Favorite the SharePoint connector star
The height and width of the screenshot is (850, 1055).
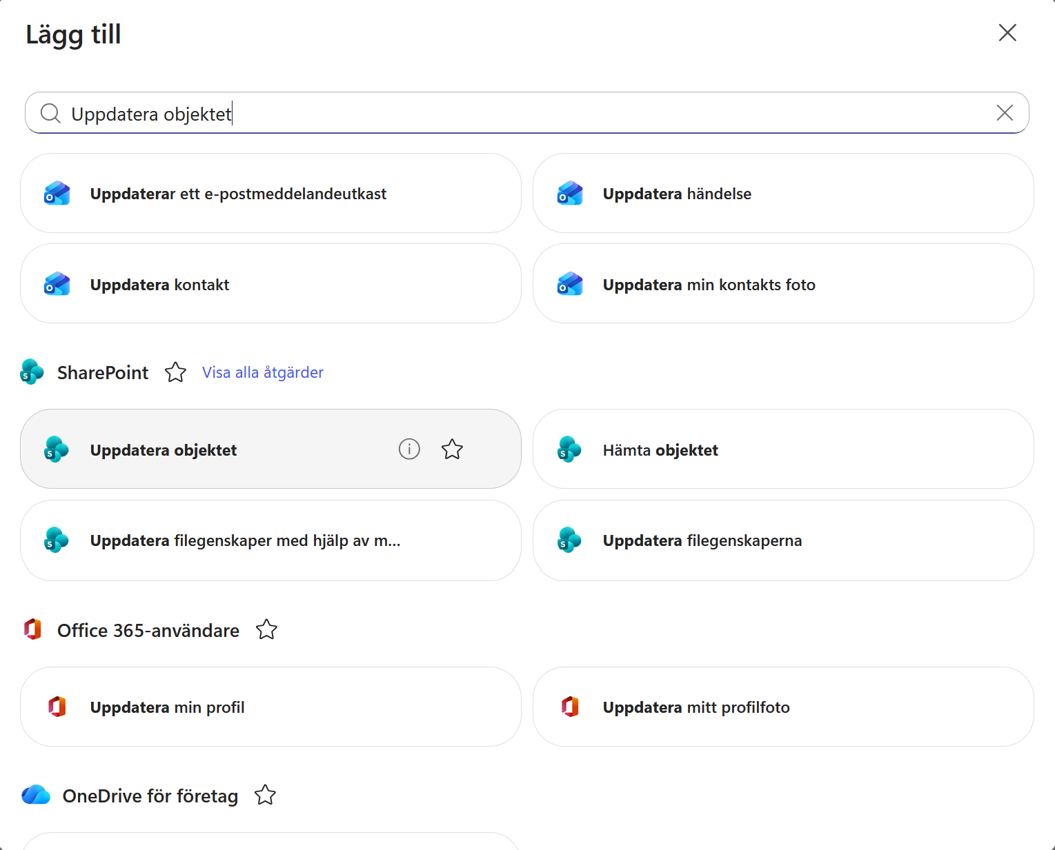click(x=175, y=372)
